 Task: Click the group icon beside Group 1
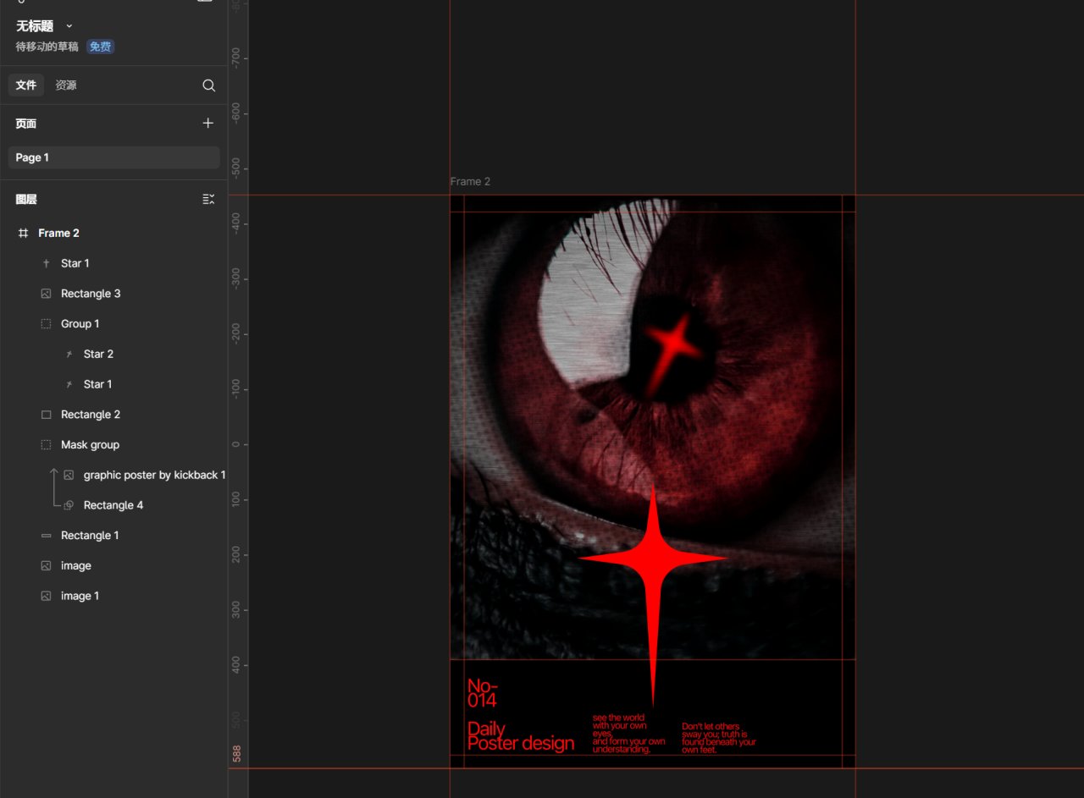46,324
